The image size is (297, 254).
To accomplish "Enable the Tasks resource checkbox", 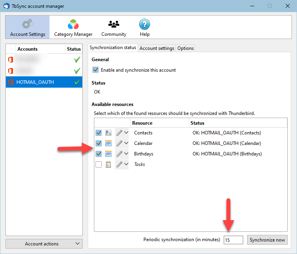I will (99, 164).
